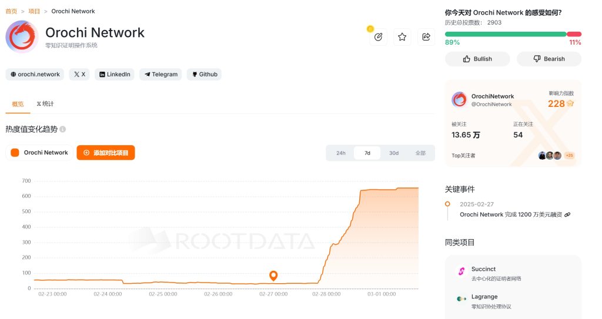The width and height of the screenshot is (602, 319).
Task: Open the OrochiNetwork X account avatar
Action: pos(459,99)
